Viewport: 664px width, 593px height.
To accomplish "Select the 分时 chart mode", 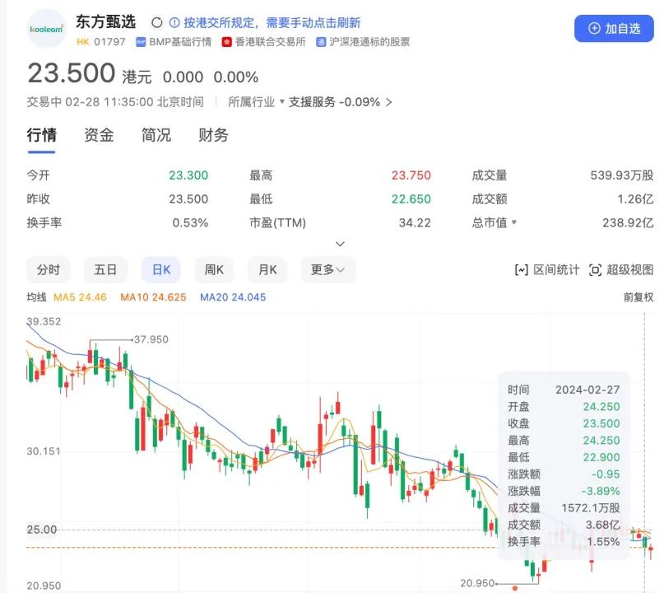I will 49,269.
